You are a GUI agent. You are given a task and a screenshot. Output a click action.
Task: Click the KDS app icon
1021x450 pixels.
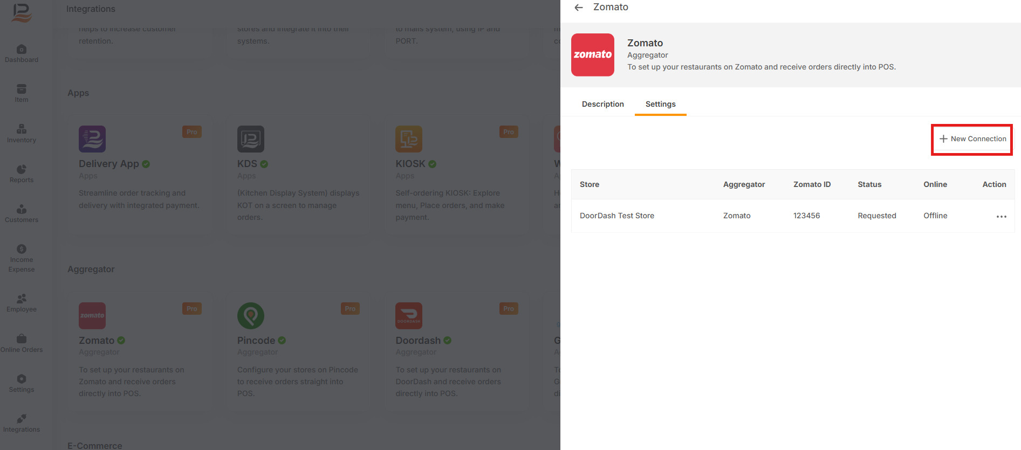pos(251,139)
